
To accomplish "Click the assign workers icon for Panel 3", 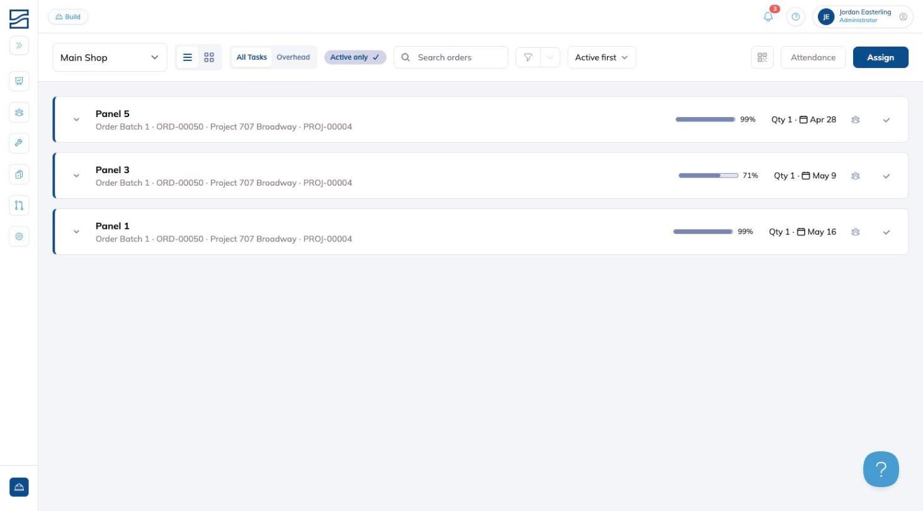I will click(856, 176).
